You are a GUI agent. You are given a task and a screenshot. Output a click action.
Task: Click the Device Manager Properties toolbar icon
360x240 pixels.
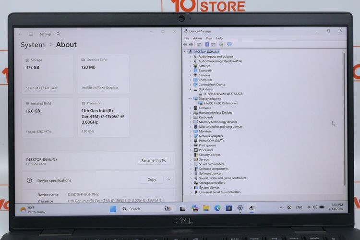pos(213,45)
